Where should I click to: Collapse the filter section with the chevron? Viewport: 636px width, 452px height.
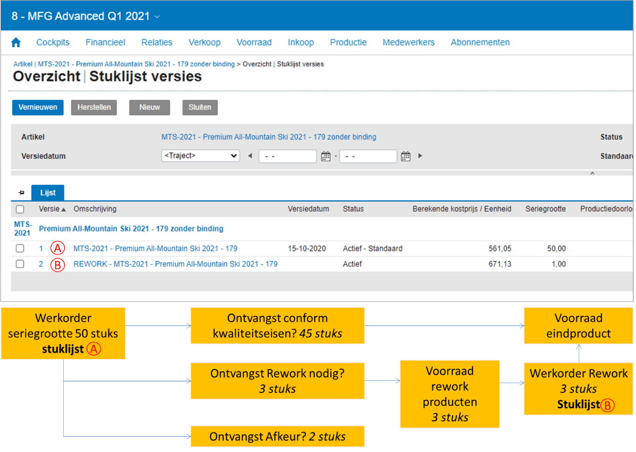[x=592, y=173]
